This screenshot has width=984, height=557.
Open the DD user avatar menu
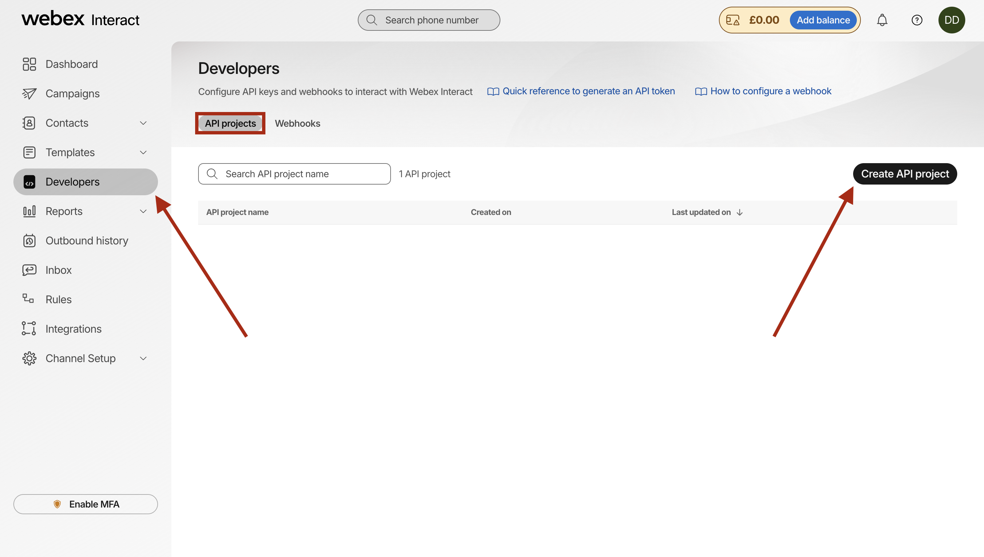(952, 20)
